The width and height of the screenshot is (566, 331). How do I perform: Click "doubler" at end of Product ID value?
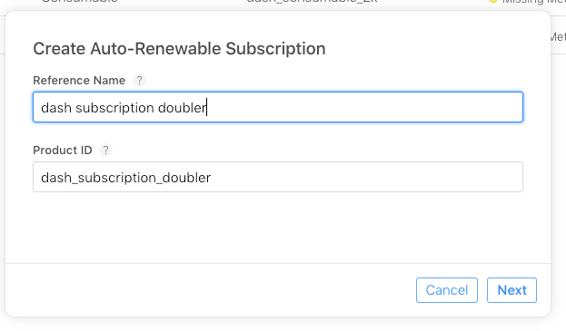coord(186,178)
